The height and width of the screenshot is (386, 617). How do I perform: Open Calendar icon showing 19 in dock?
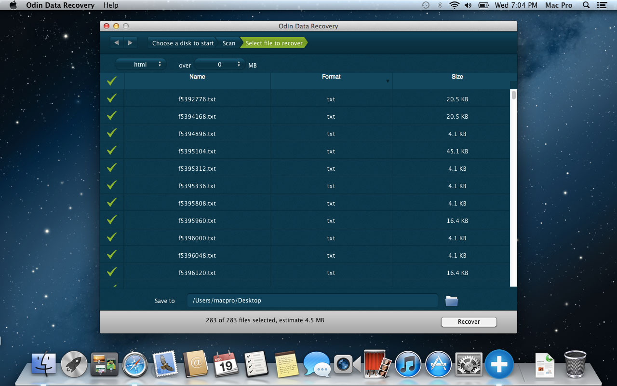[x=226, y=364]
